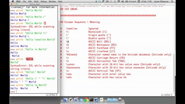Click 'ASCII Backspace (BS)' in editor

pyautogui.click(x=102, y=45)
